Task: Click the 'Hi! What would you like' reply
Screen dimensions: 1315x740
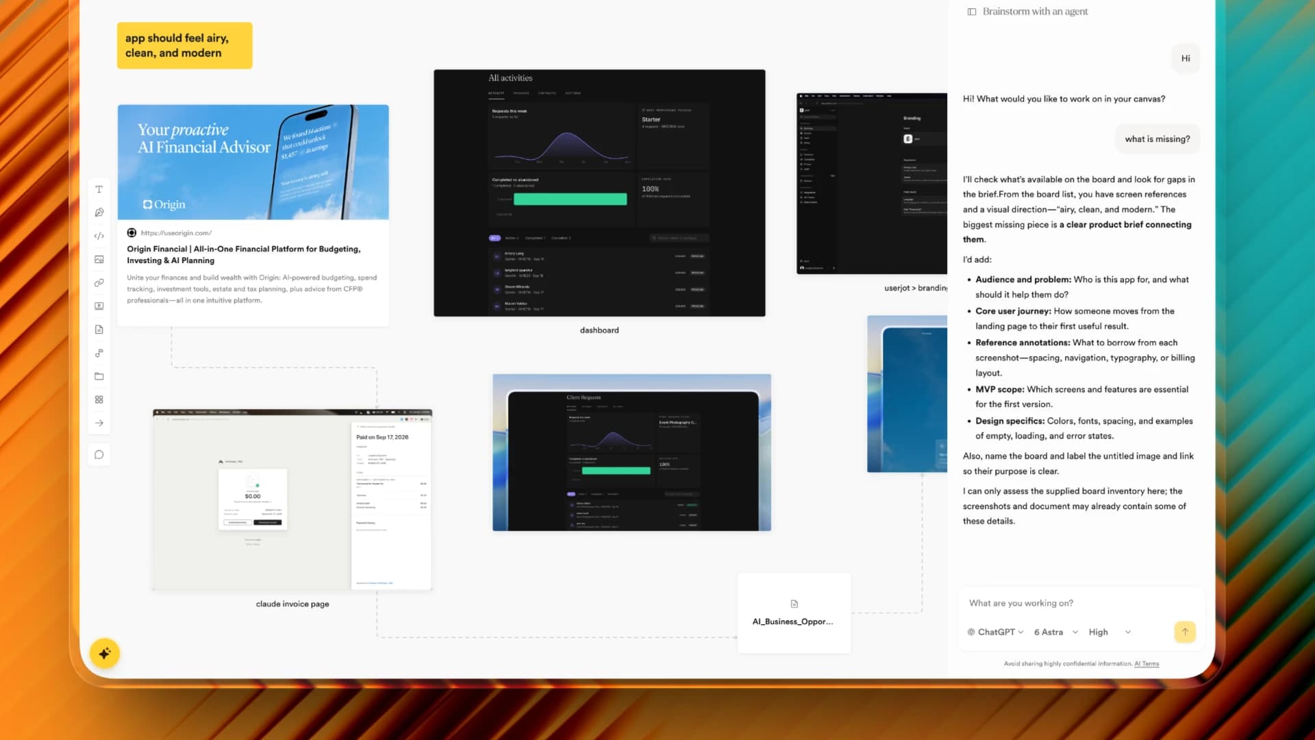Action: tap(1064, 99)
